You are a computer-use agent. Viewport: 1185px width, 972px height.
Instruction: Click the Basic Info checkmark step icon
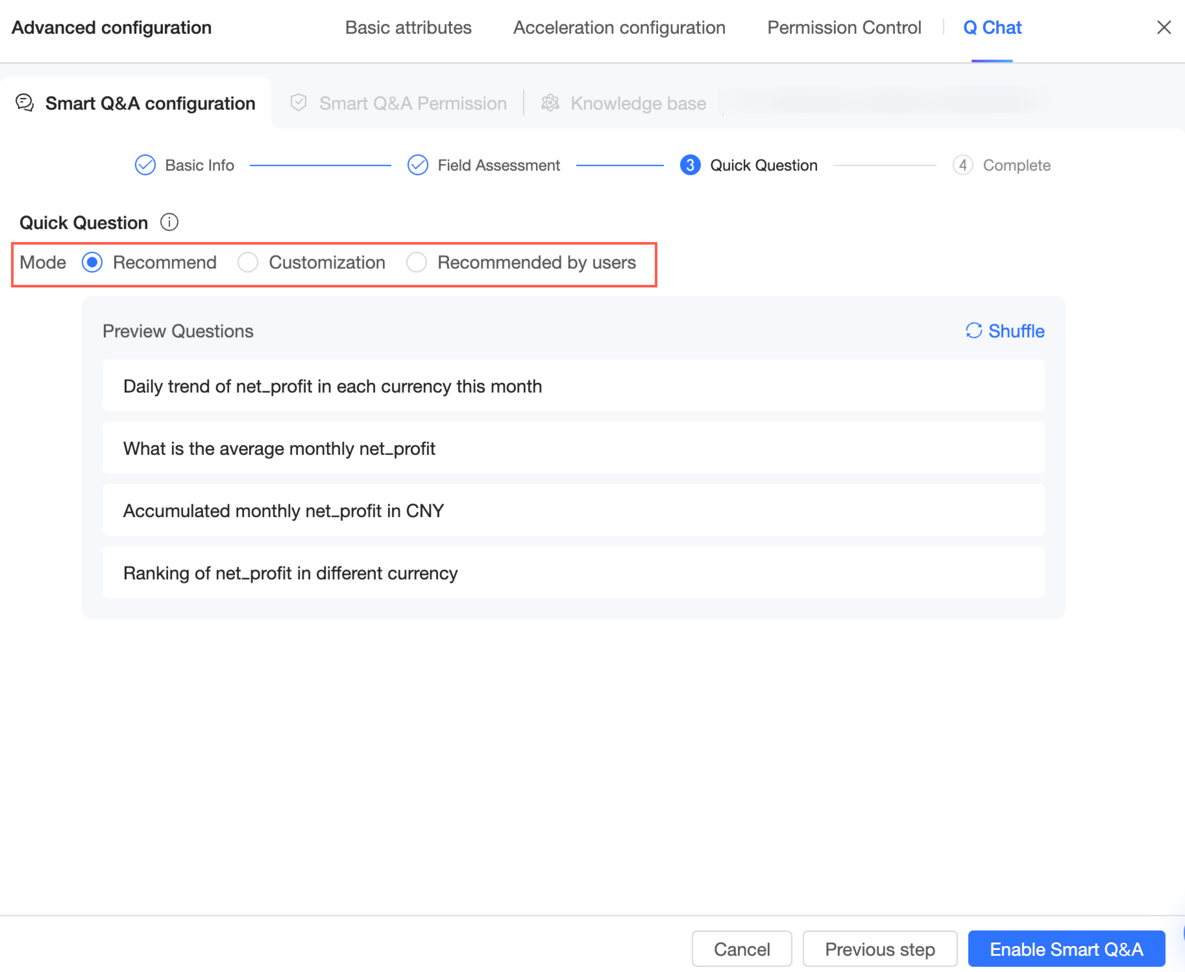point(145,165)
